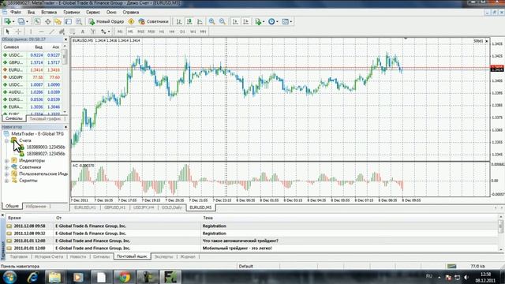
Task: Select account 183989027 in Navigator
Action: coord(46,154)
